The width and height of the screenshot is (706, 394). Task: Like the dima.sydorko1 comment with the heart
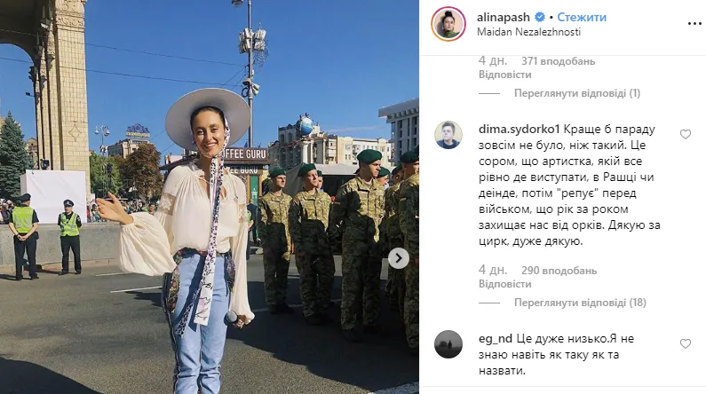(x=686, y=134)
